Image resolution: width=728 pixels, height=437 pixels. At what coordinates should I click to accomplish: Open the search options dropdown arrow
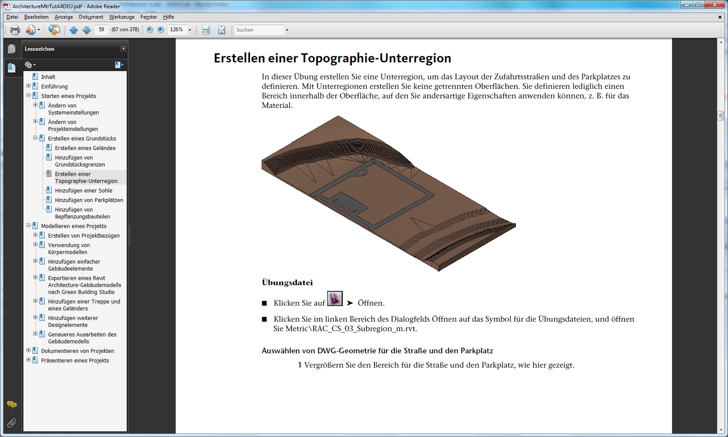click(x=287, y=30)
